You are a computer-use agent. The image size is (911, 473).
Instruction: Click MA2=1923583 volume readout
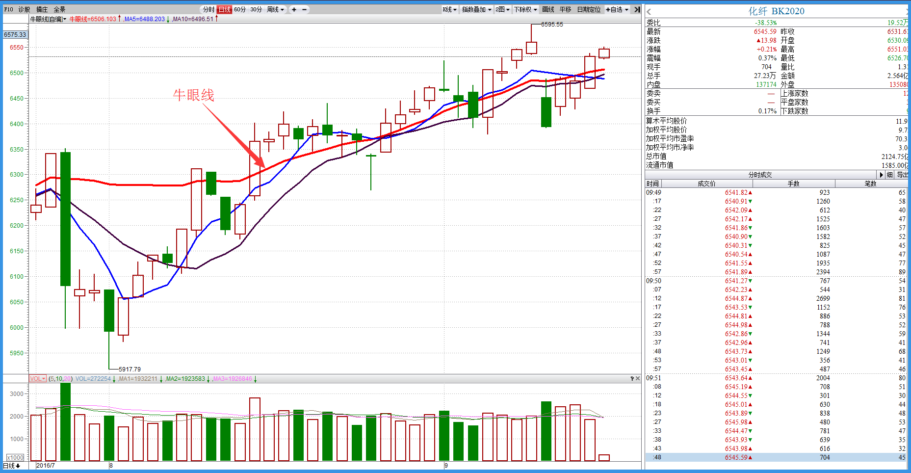(x=185, y=379)
